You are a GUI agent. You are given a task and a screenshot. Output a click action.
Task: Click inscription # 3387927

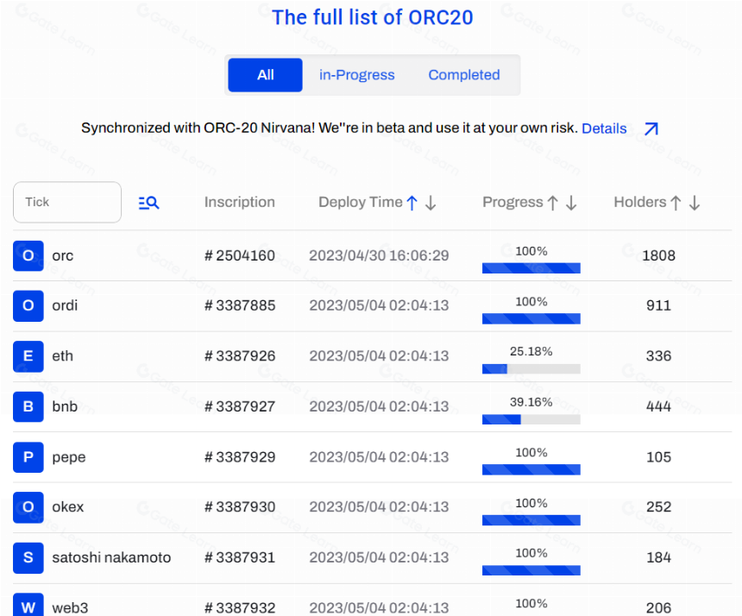[x=240, y=406]
